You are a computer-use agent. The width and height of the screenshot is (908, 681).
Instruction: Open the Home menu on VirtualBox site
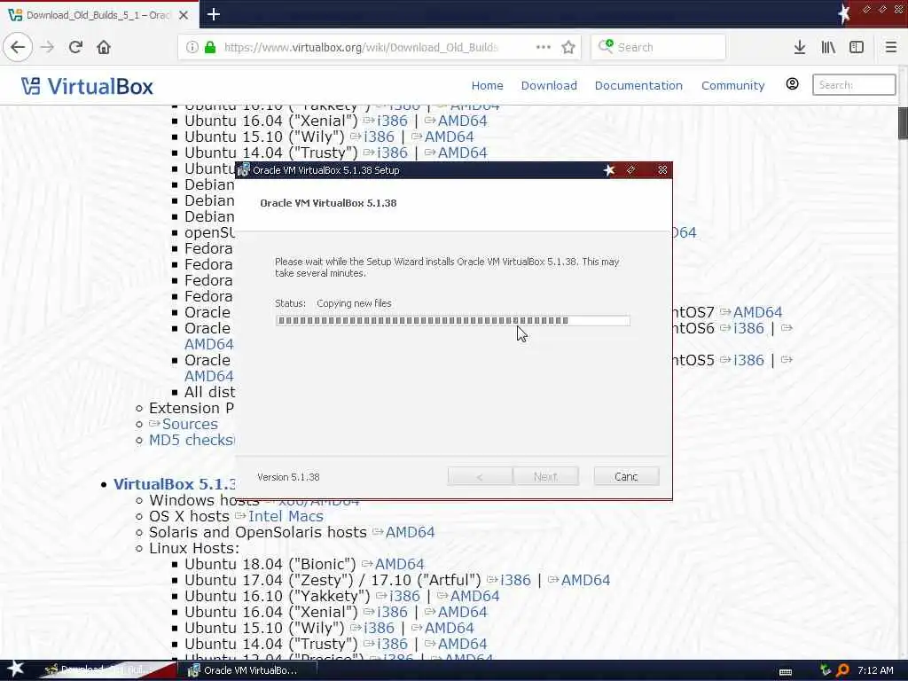coord(487,85)
